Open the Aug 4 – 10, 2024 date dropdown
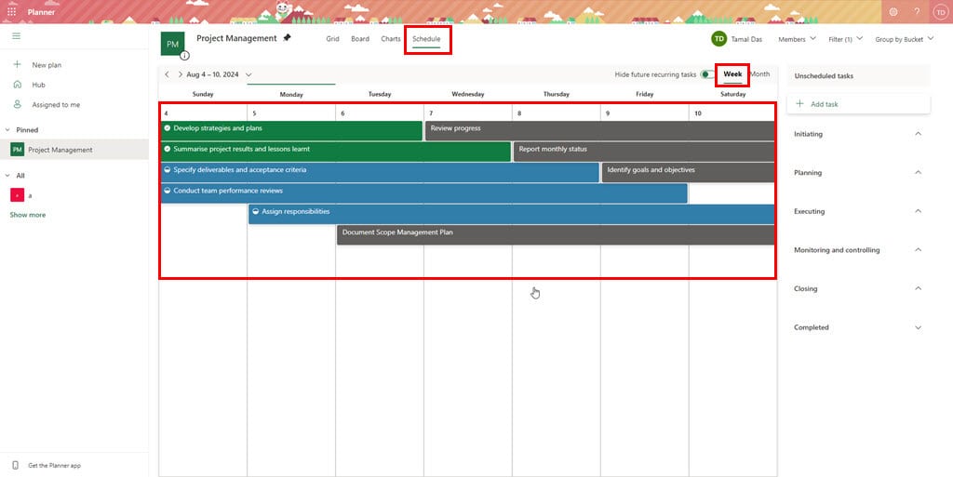The image size is (953, 477). click(248, 74)
